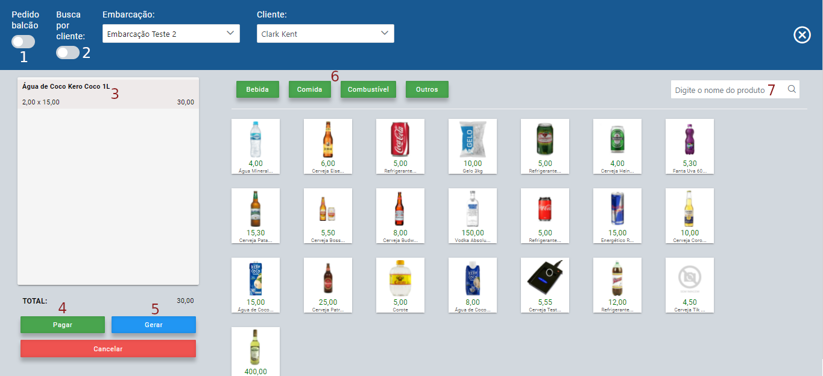
Task: Filter products by Bebida category
Action: click(257, 90)
